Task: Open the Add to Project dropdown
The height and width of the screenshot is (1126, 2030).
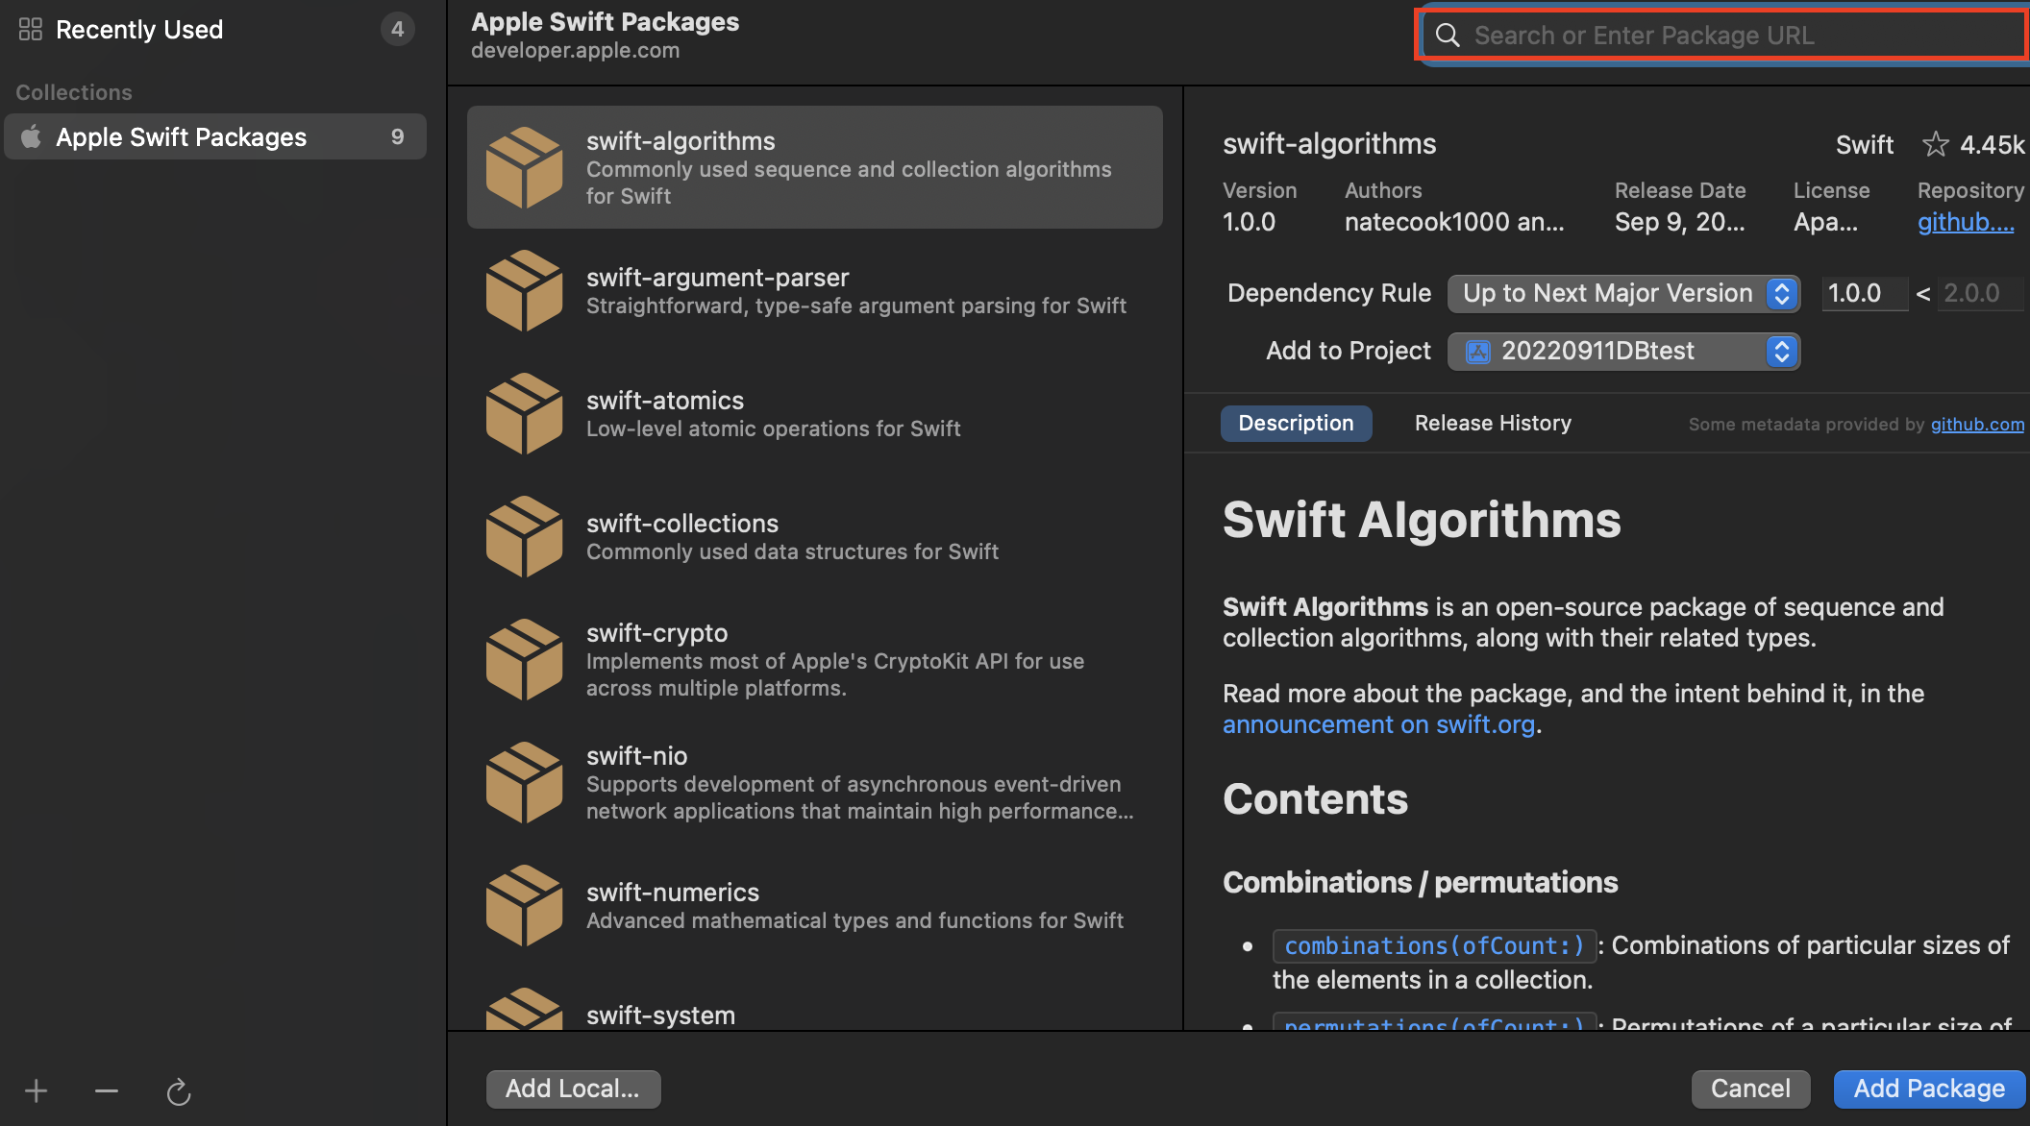Action: pyautogui.click(x=1623, y=351)
